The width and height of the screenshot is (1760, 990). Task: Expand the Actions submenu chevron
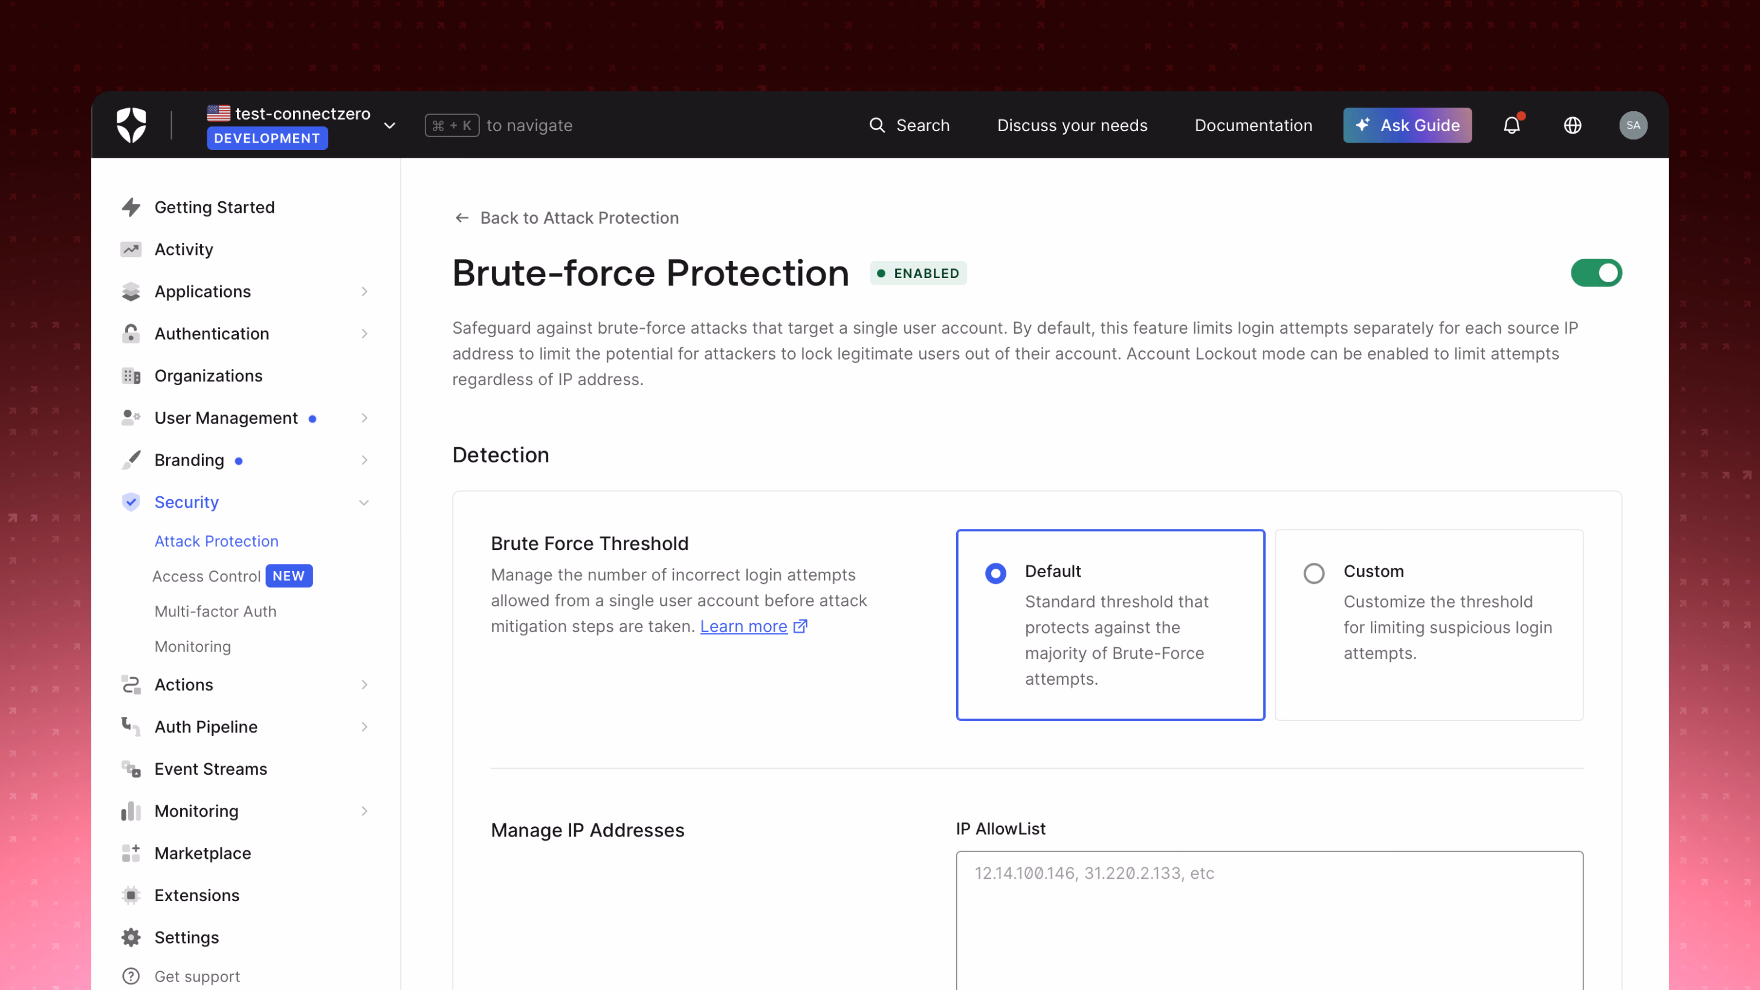point(364,685)
